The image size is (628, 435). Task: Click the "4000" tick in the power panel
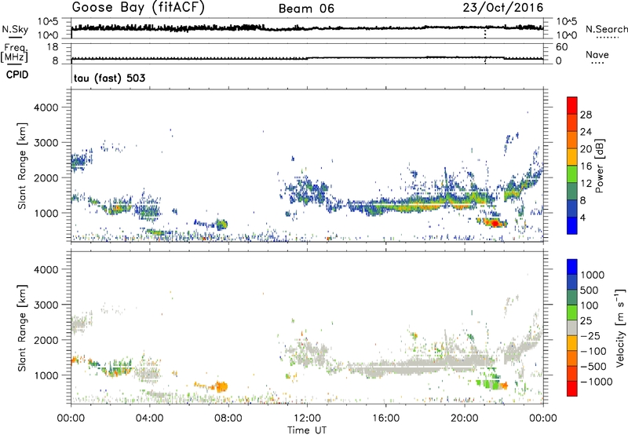[46, 108]
